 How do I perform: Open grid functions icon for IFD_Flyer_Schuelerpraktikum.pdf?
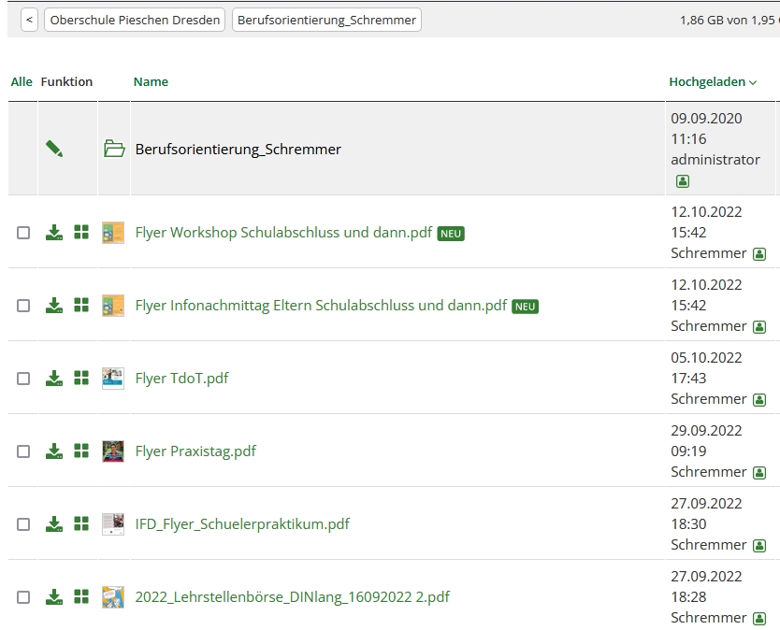click(81, 523)
